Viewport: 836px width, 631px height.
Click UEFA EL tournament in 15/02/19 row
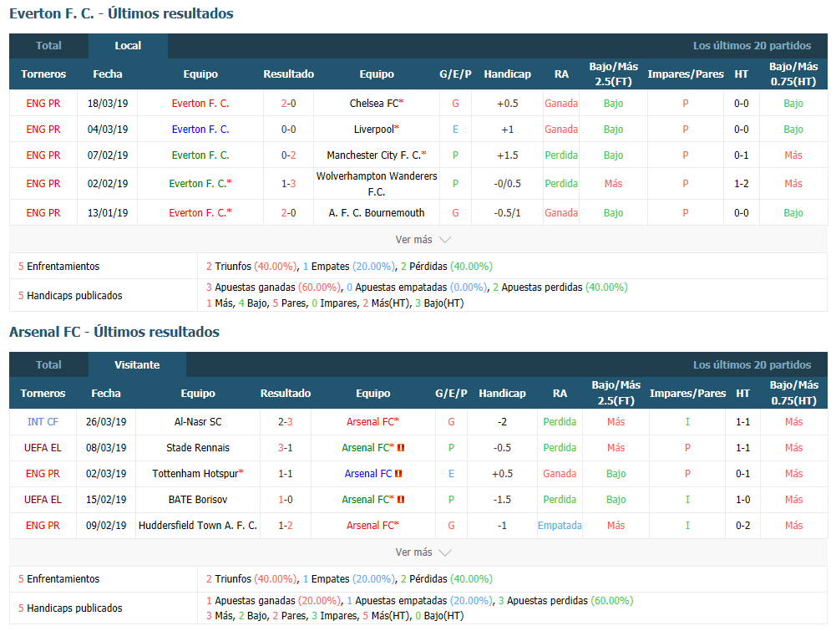(x=43, y=500)
